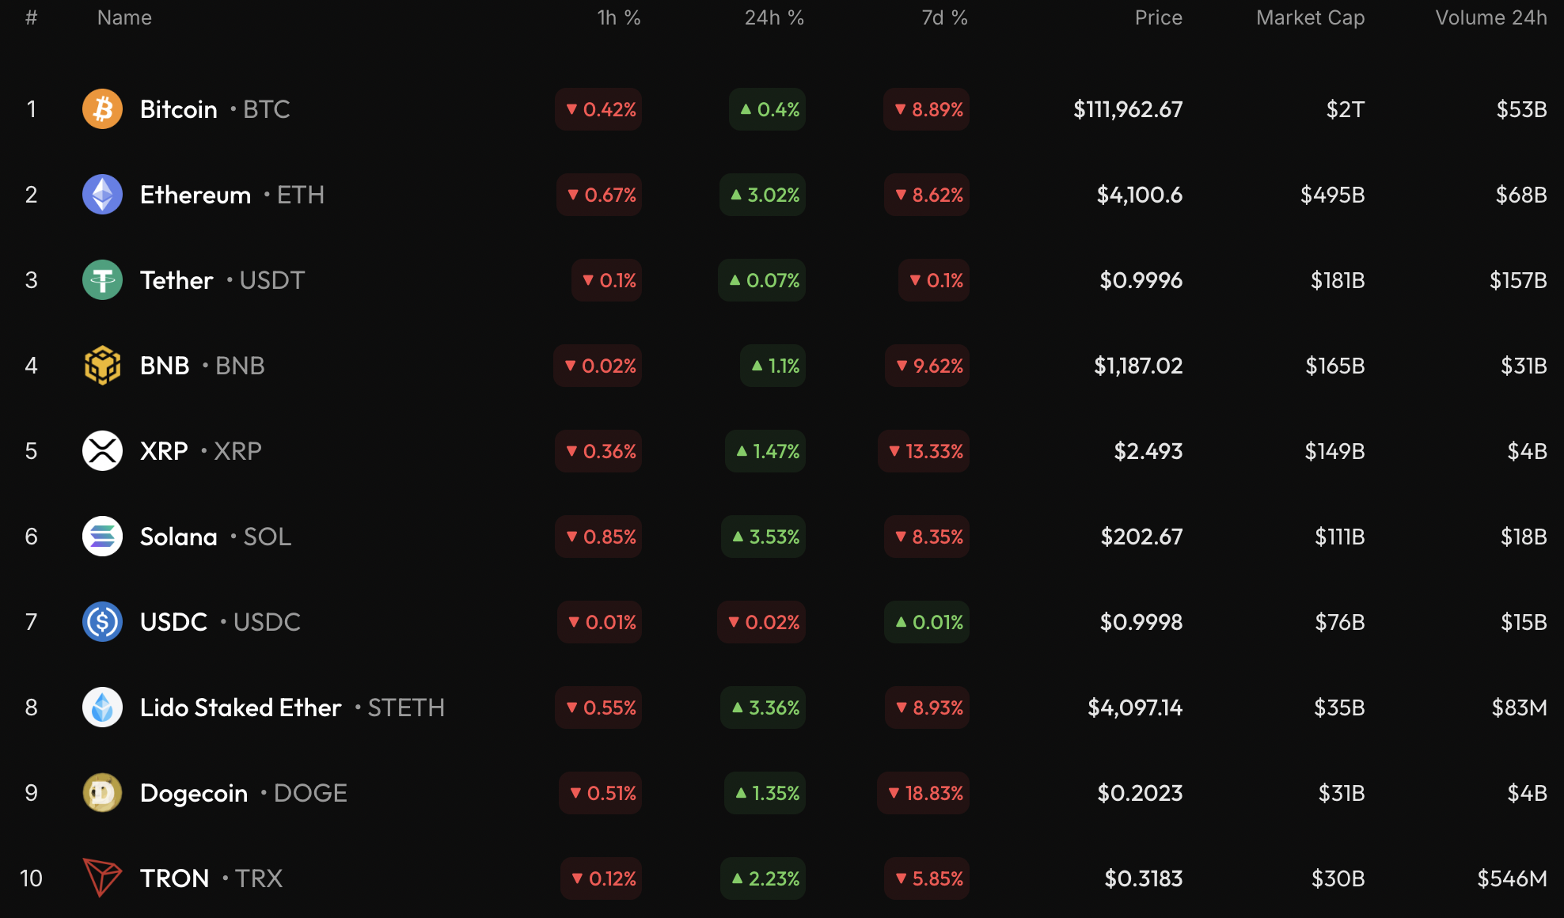Viewport: 1564px width, 918px height.
Task: Click the blue USDC dollar icon
Action: point(102,622)
